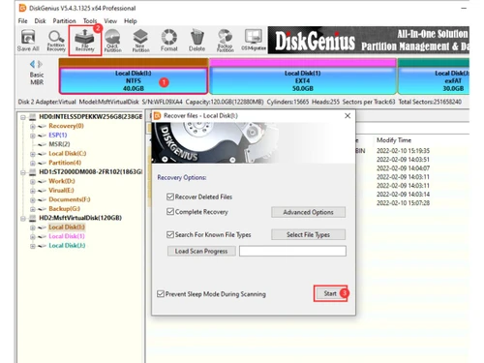Click the Load Scan Progress button

coord(201,251)
